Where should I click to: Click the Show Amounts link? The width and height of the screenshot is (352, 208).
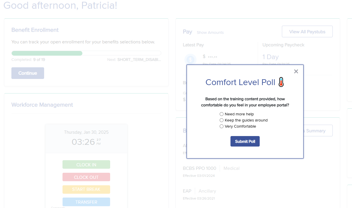point(210,33)
